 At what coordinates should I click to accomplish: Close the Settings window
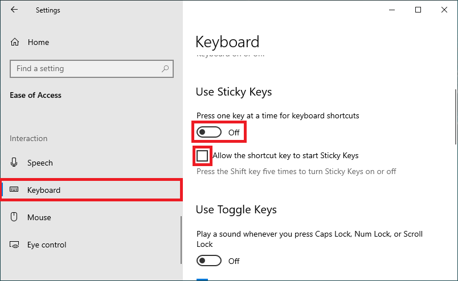(444, 10)
